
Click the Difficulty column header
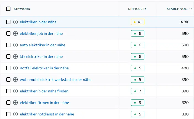tap(137, 9)
